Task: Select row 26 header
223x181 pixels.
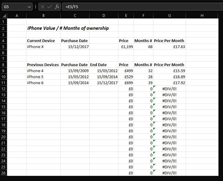Action: tap(3, 173)
